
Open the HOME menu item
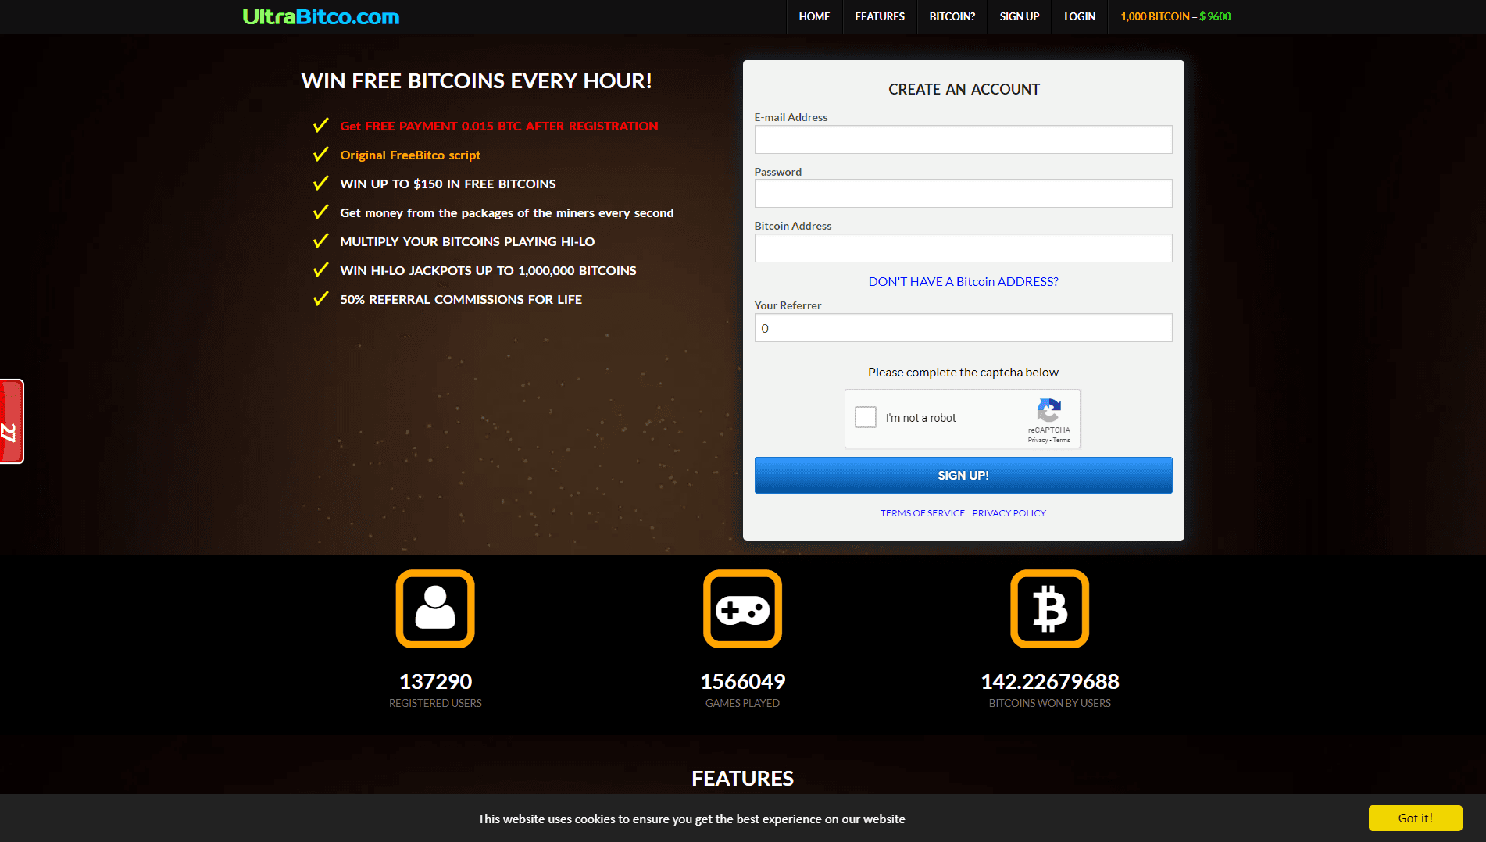coord(814,16)
